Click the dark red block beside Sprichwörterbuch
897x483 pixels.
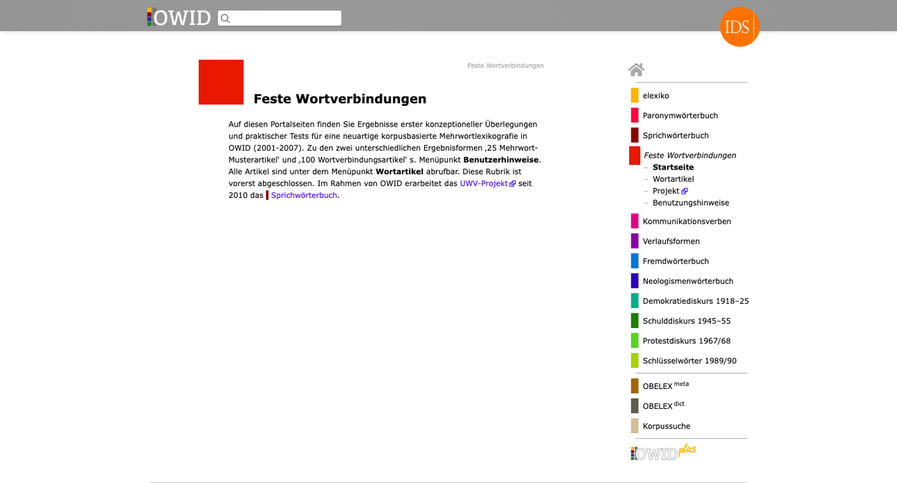coord(635,135)
